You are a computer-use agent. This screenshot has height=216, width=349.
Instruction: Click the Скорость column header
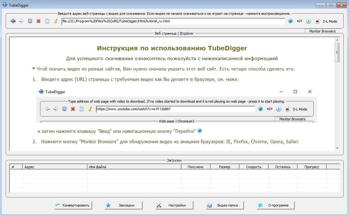point(254,167)
